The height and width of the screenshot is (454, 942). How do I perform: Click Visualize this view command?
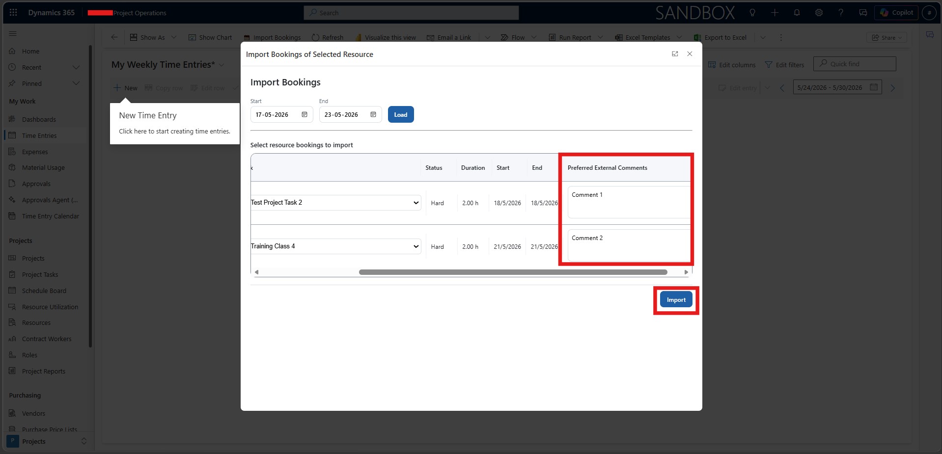[x=386, y=38]
